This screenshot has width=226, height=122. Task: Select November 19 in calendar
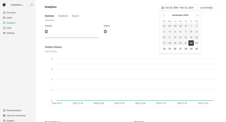(x=175, y=43)
